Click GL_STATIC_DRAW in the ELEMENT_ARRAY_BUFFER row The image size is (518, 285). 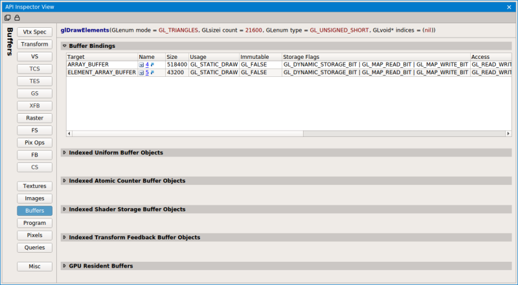coord(214,72)
